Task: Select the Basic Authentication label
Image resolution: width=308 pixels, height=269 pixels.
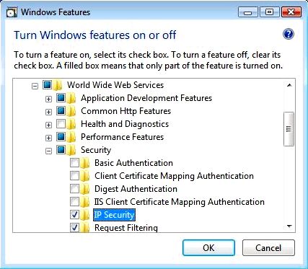Action: click(x=133, y=163)
